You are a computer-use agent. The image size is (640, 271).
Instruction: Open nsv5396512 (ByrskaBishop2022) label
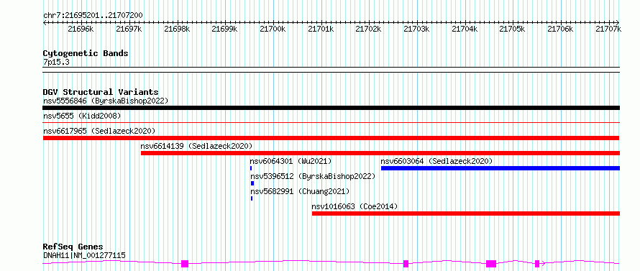click(x=313, y=176)
